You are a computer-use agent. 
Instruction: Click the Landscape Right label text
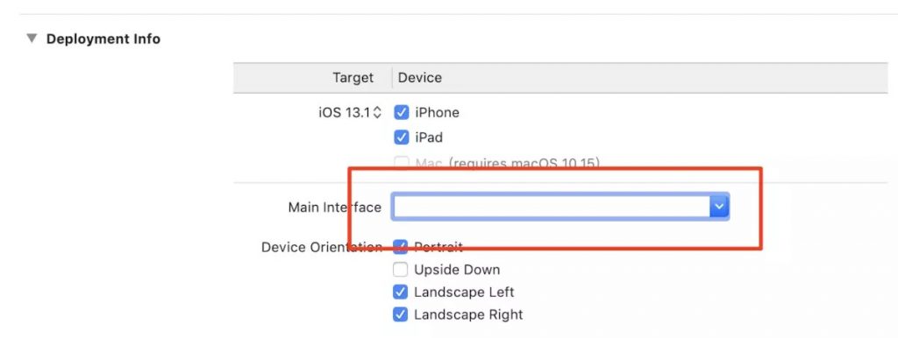click(468, 314)
